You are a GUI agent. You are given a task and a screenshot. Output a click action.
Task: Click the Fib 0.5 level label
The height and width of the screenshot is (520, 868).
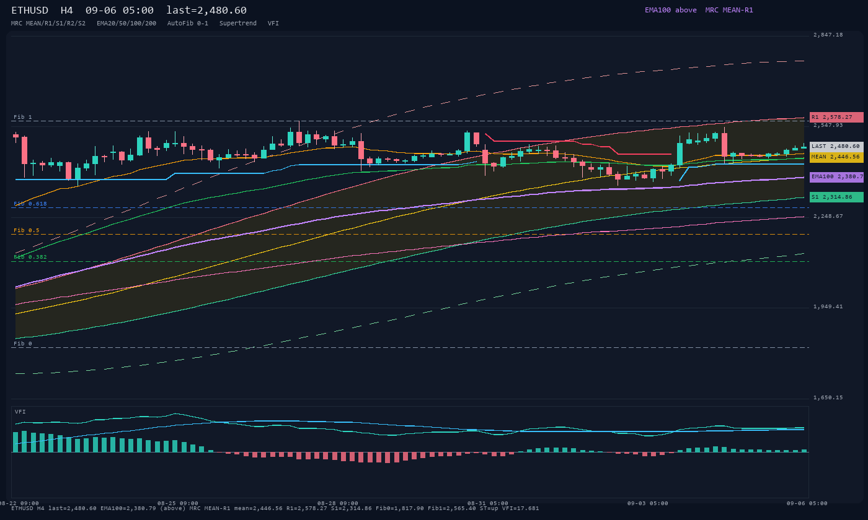click(x=27, y=230)
